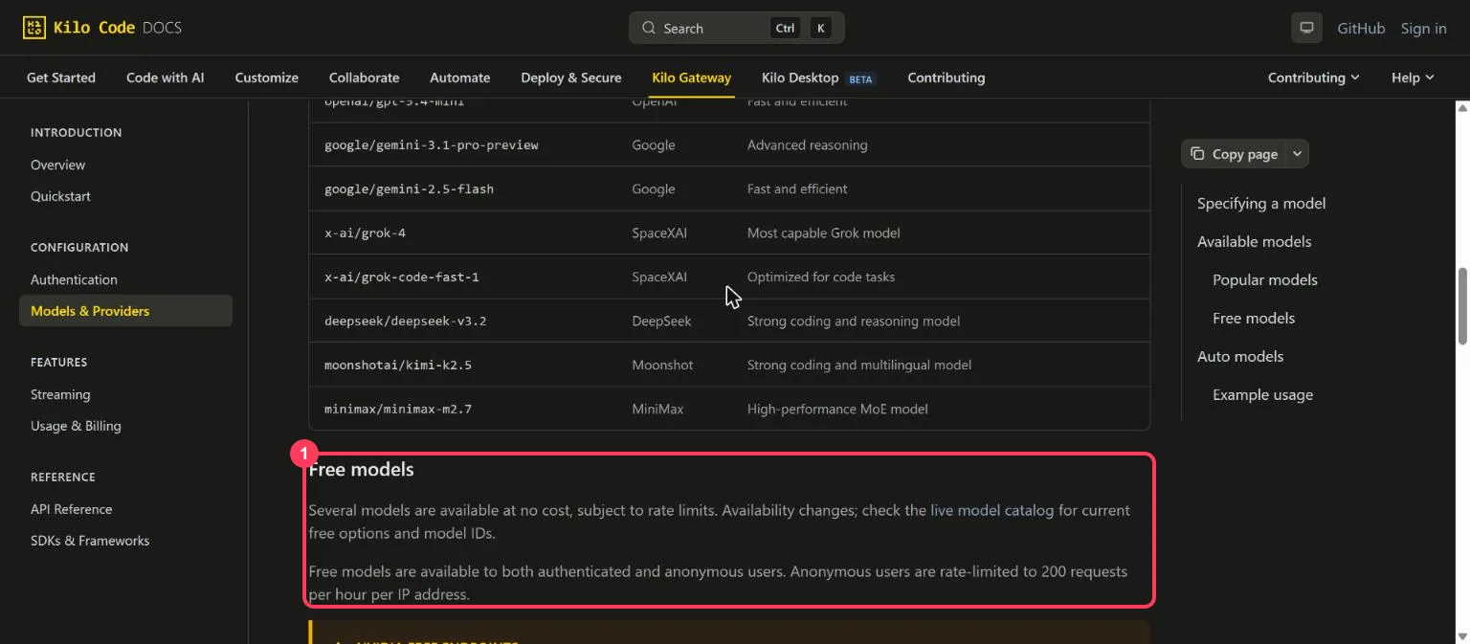The width and height of the screenshot is (1470, 644).
Task: Focus the Search input field
Action: [736, 28]
